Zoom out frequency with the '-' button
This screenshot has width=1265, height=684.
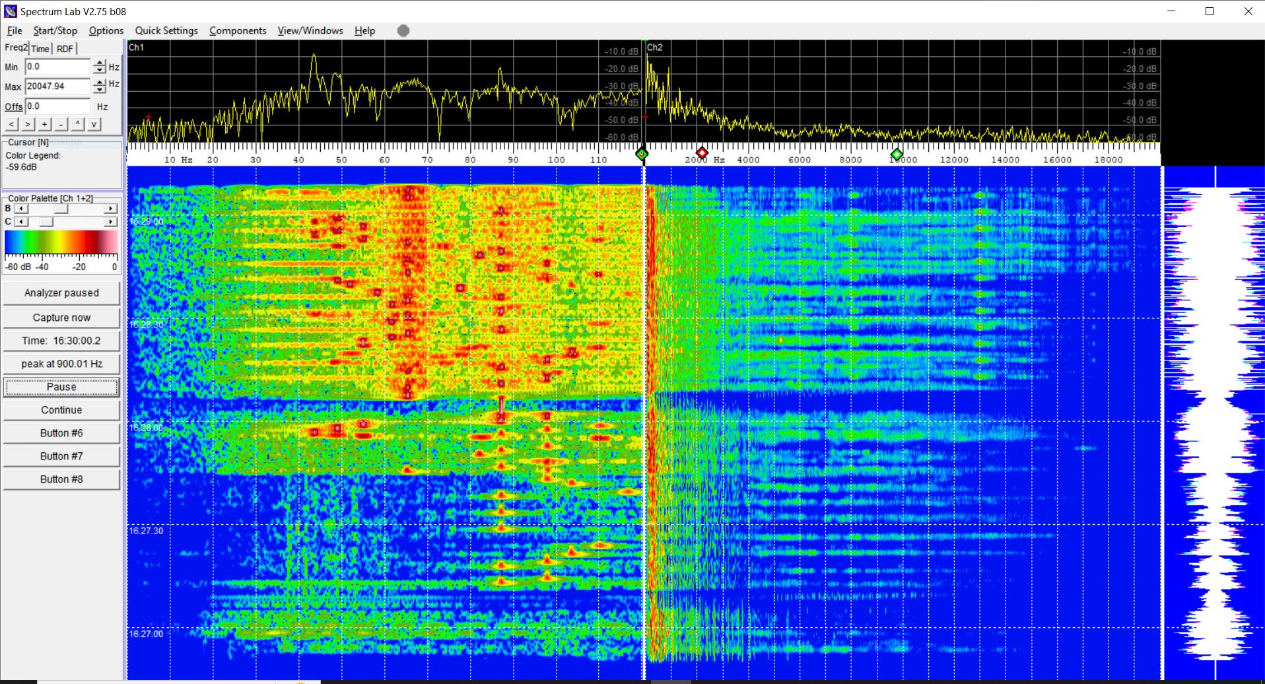coord(61,124)
